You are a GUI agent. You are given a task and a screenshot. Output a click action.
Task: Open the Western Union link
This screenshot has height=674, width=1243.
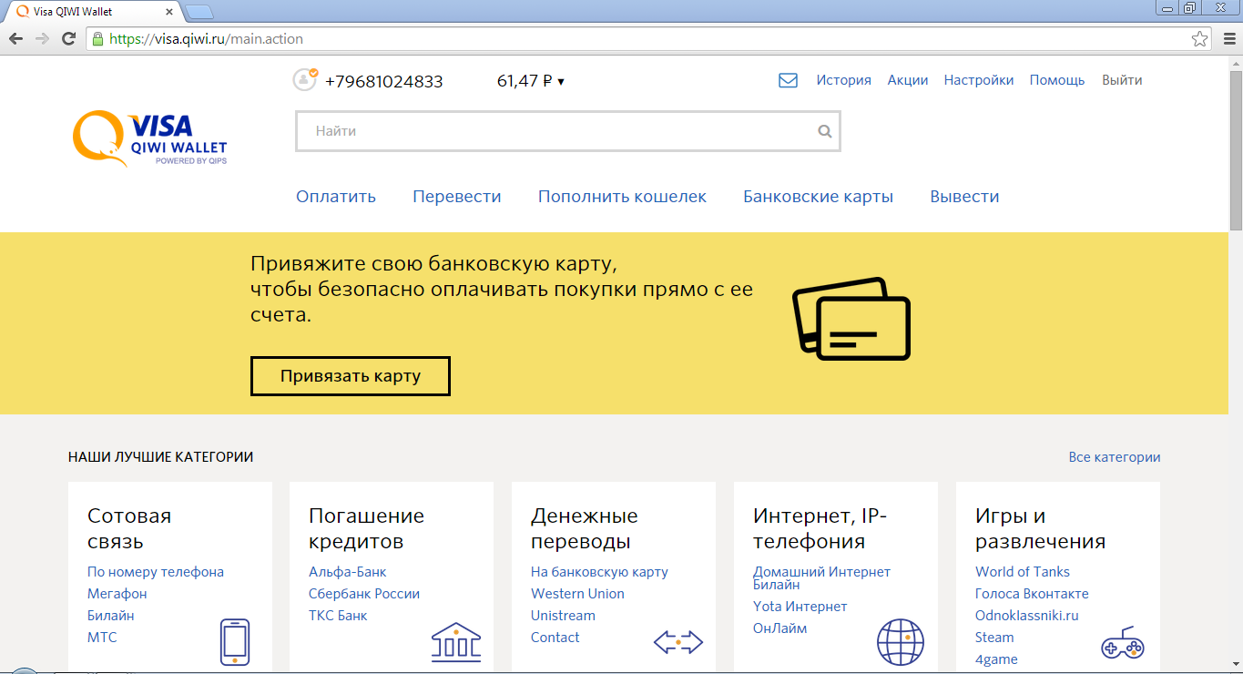(x=577, y=594)
